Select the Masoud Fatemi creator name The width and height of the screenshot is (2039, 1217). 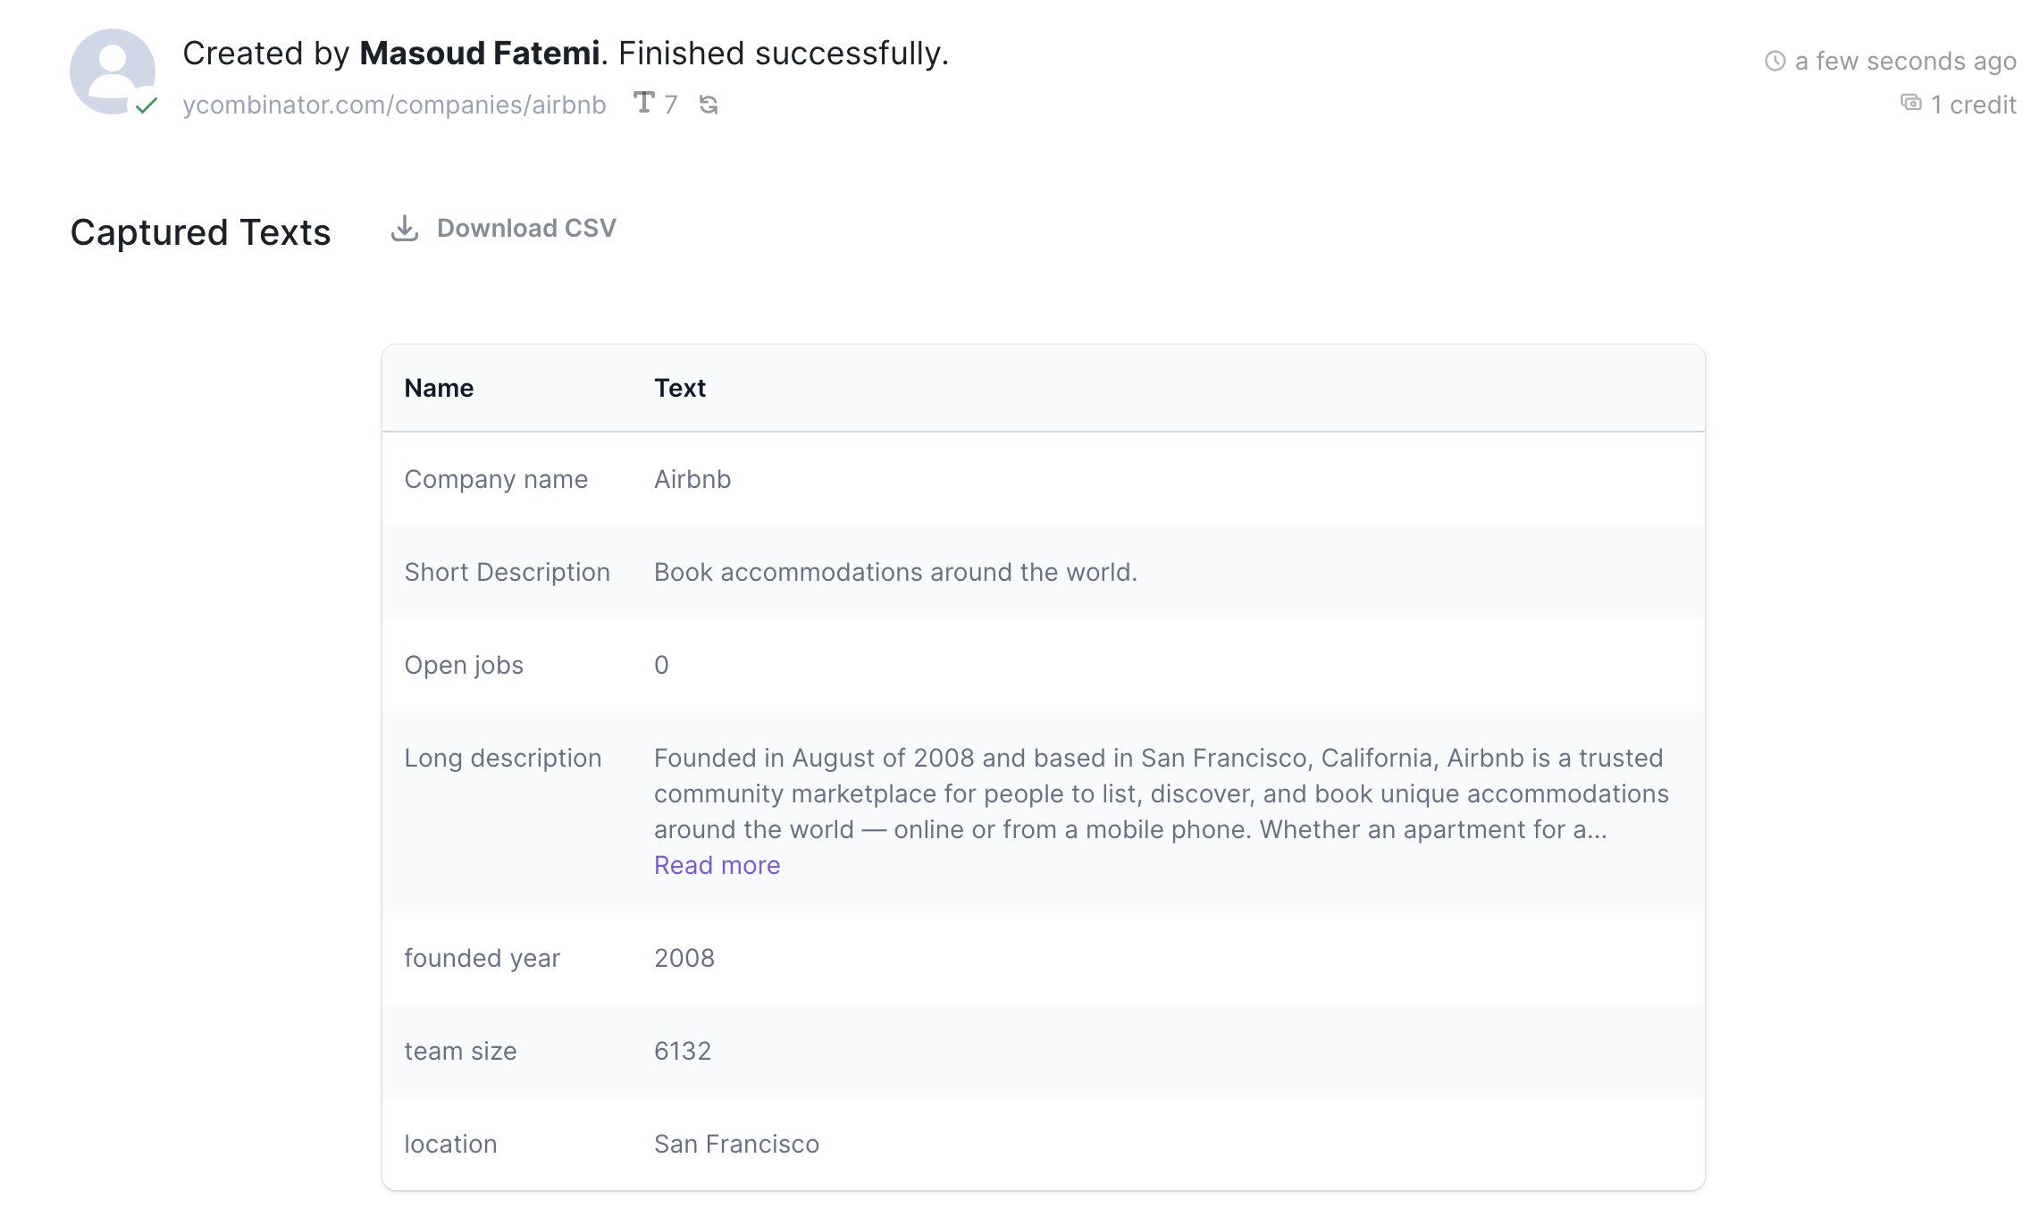(479, 54)
